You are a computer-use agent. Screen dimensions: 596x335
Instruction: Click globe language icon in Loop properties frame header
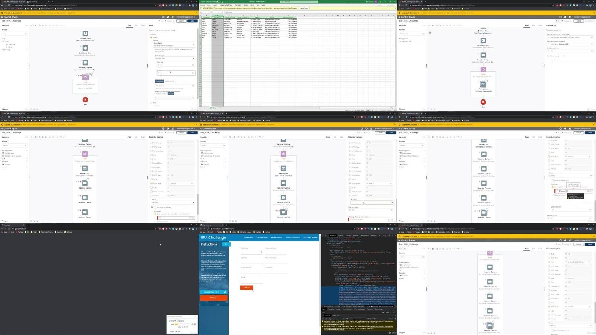coord(168,17)
